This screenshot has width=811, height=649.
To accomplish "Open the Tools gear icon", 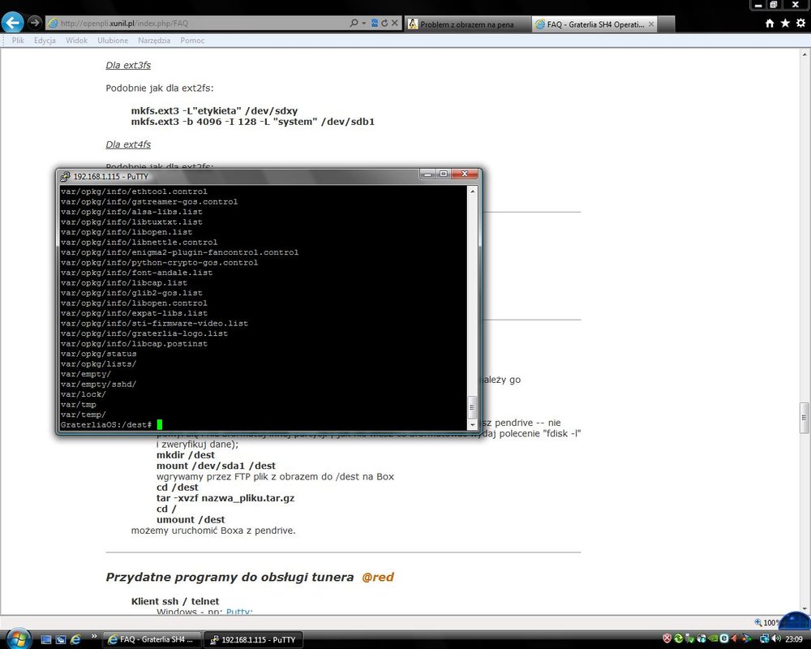I will coord(799,24).
